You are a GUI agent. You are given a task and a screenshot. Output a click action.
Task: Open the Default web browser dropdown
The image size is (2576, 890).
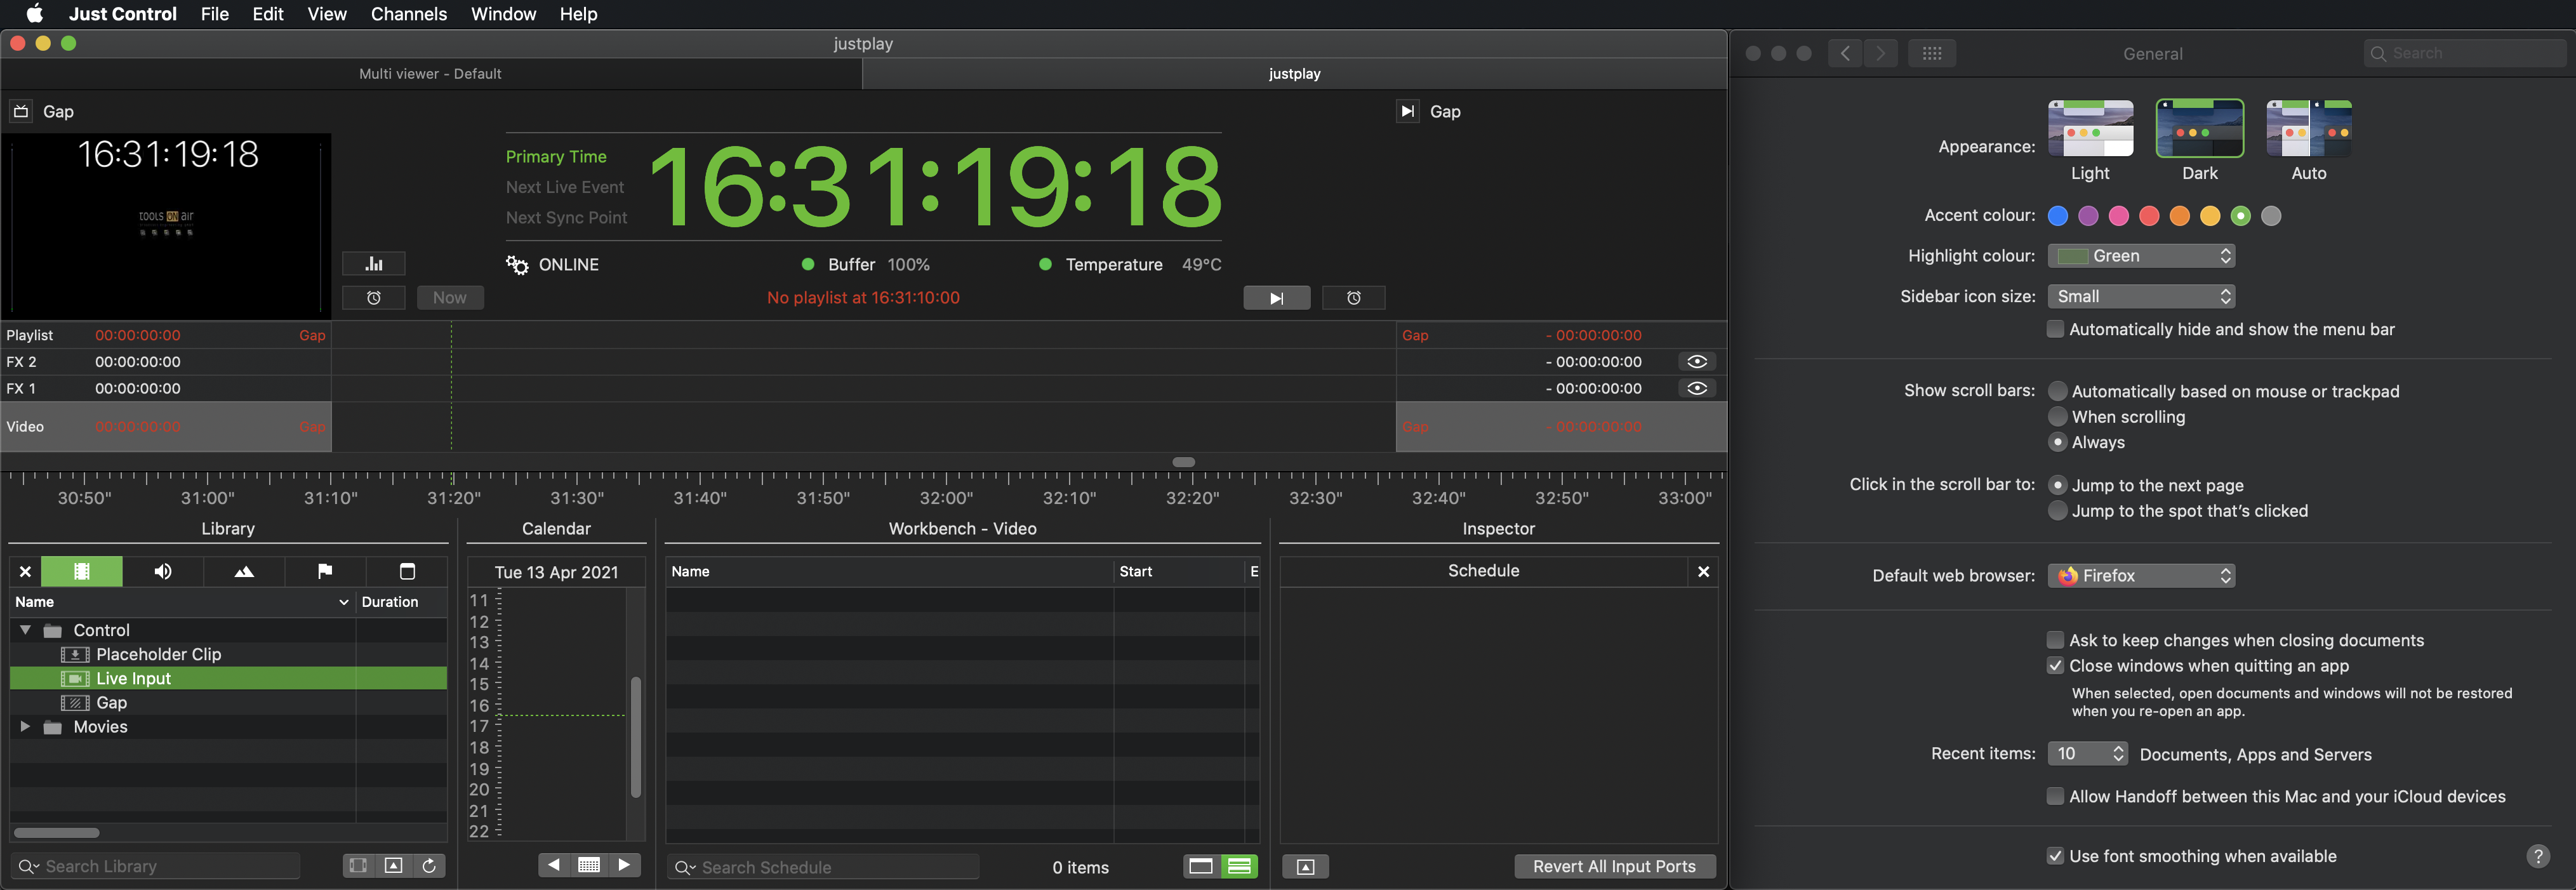tap(2141, 575)
